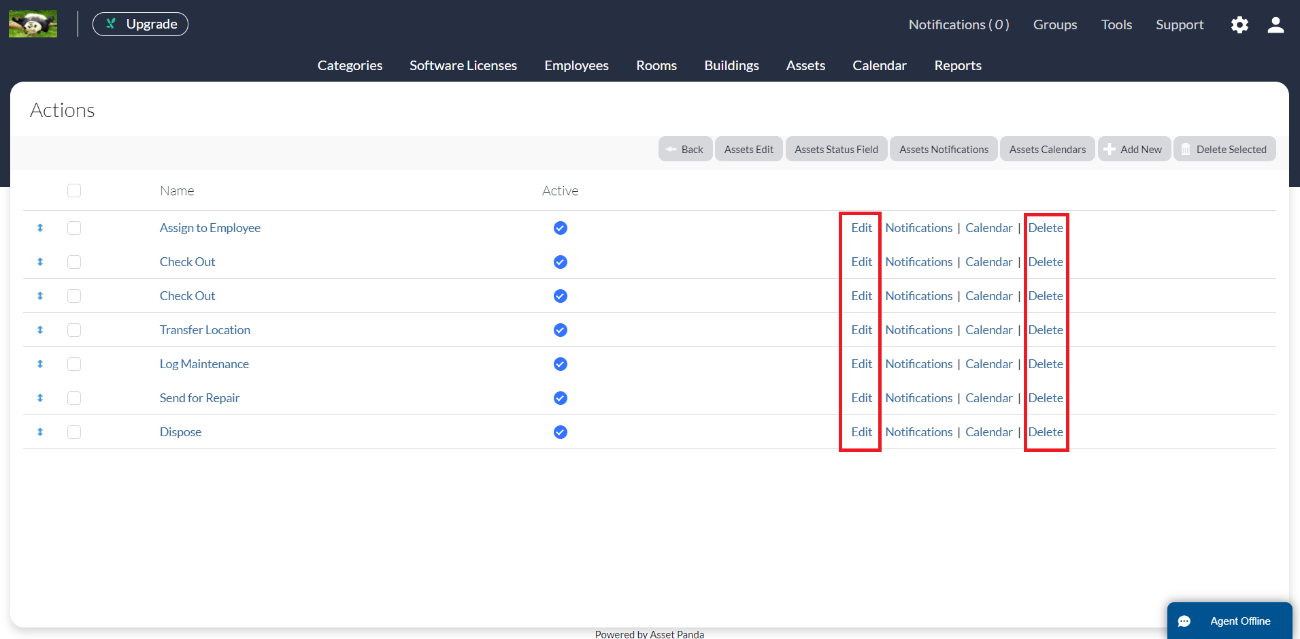The width and height of the screenshot is (1300, 639).
Task: Click the Back button
Action: 685,149
